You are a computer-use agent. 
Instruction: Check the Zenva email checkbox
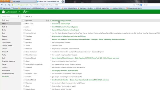(x=24, y=27)
